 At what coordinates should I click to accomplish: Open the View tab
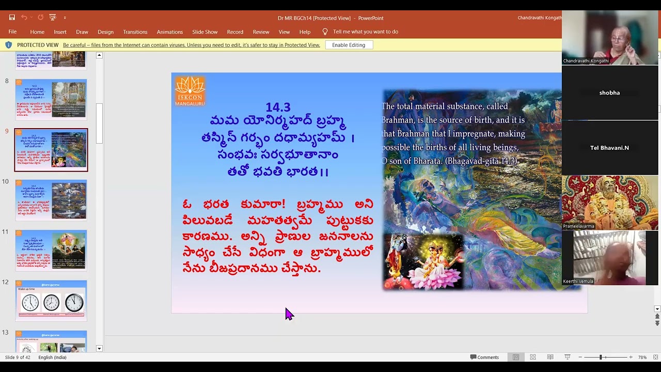click(284, 32)
